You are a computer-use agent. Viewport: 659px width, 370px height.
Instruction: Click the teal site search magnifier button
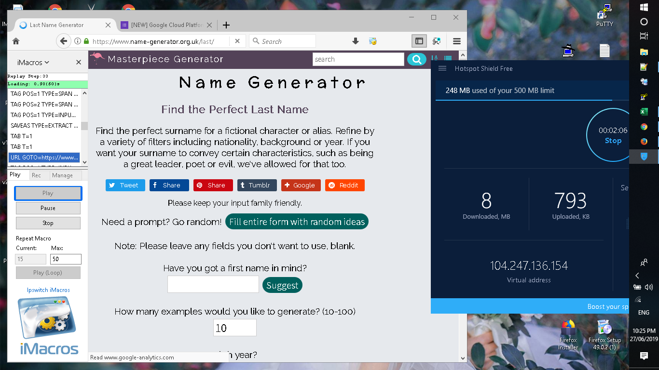pos(417,59)
